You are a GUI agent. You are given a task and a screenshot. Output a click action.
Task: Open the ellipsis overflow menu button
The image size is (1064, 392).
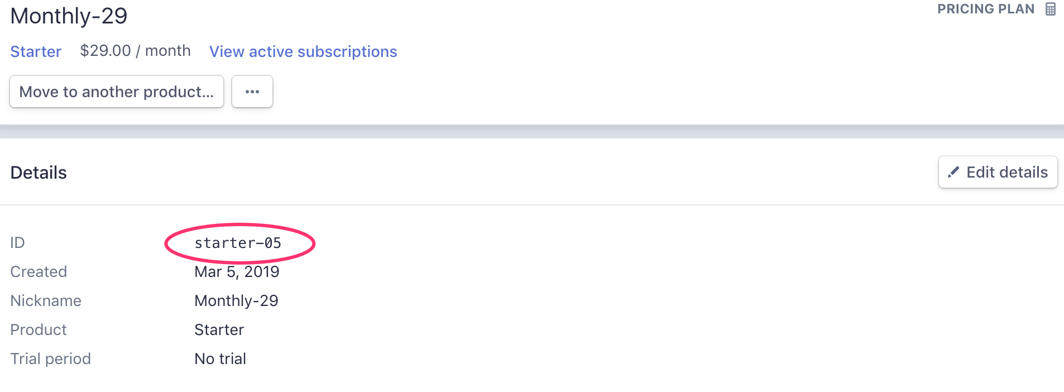[x=252, y=91]
